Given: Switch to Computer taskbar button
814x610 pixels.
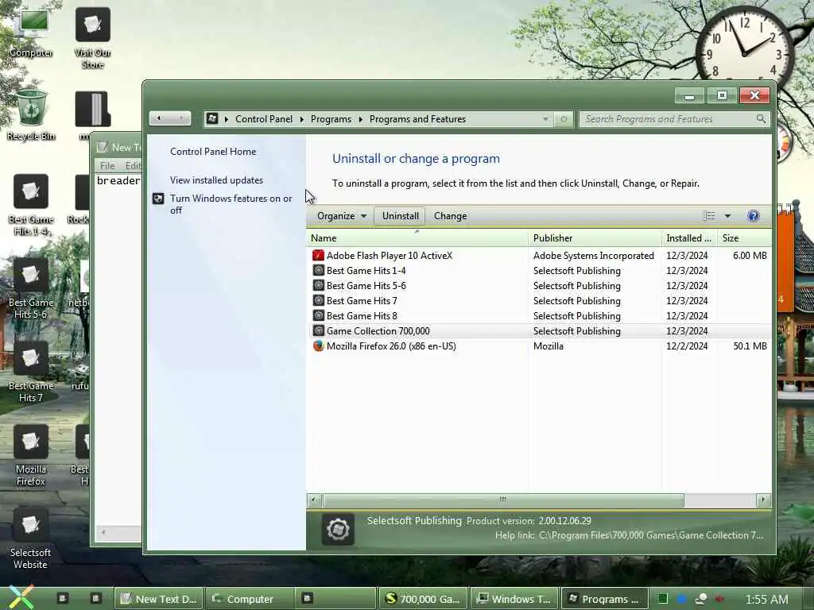Looking at the screenshot, I should coord(250,599).
